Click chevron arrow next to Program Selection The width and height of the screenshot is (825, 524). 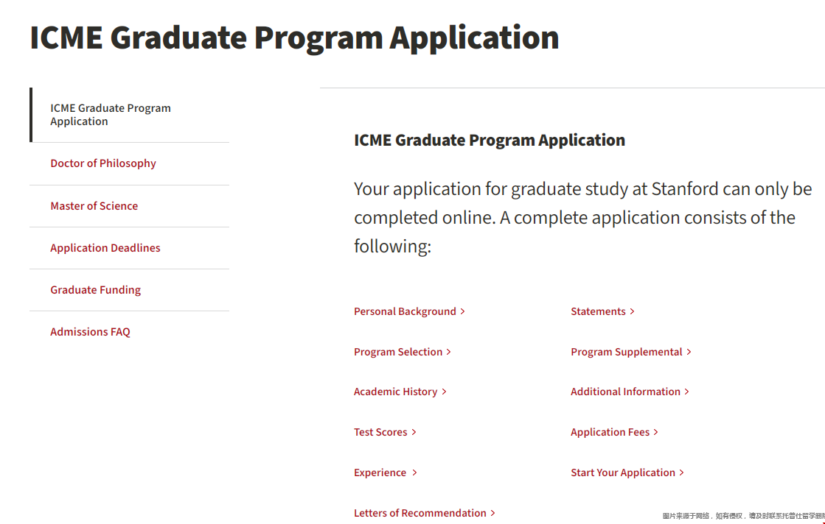coord(449,352)
